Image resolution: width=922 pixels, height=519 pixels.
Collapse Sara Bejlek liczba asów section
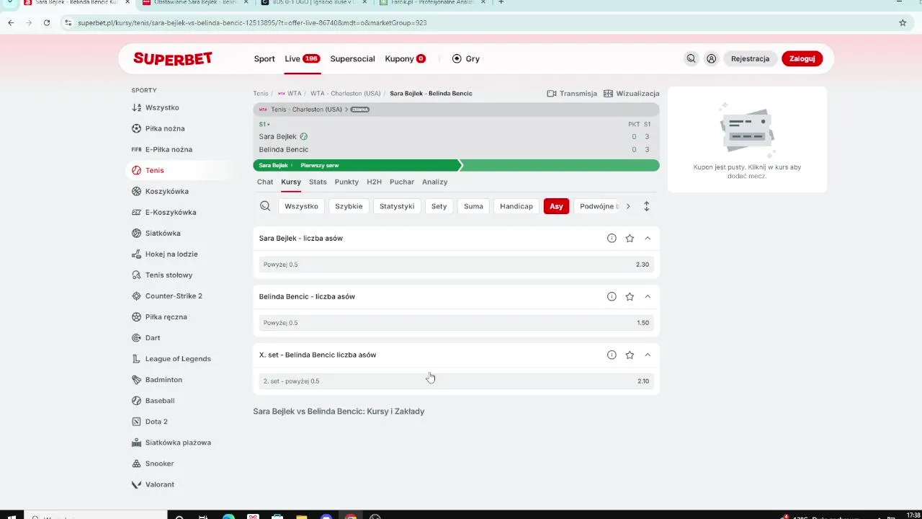click(x=648, y=239)
